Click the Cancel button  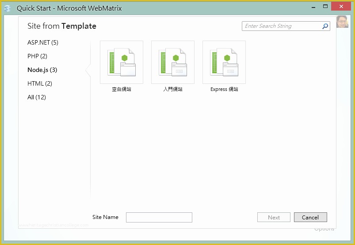(x=310, y=218)
